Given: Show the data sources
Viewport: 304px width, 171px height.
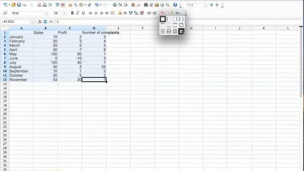Looking at the screenshot, I should [162, 5].
